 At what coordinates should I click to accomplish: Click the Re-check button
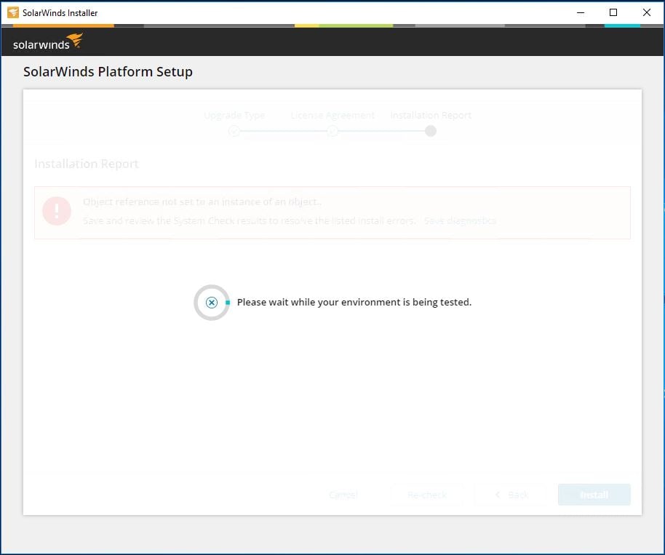point(427,495)
